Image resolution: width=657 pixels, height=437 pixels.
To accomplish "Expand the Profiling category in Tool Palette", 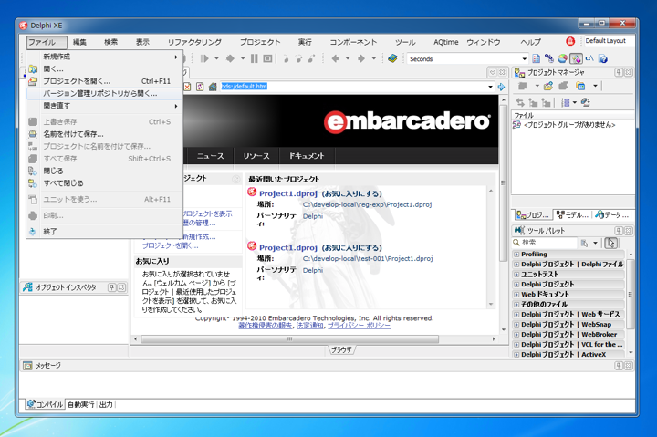I will 516,255.
